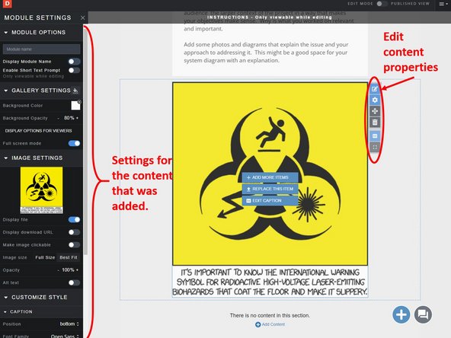The height and width of the screenshot is (338, 451).
Task: Close the Module Settings panel
Action: tap(82, 18)
